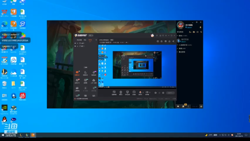Switch to the first scene tab

(79, 40)
